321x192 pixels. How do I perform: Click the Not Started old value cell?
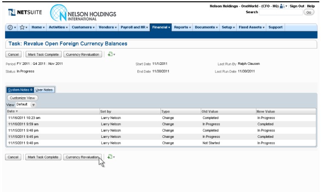point(211,143)
